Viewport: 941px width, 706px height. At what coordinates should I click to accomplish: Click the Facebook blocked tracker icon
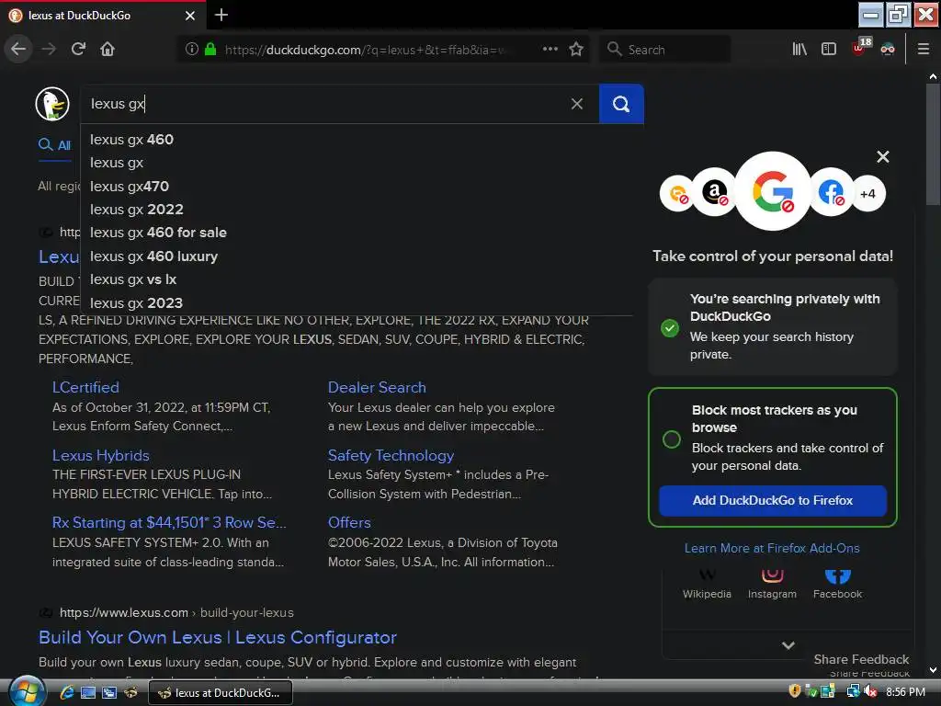[x=831, y=193]
